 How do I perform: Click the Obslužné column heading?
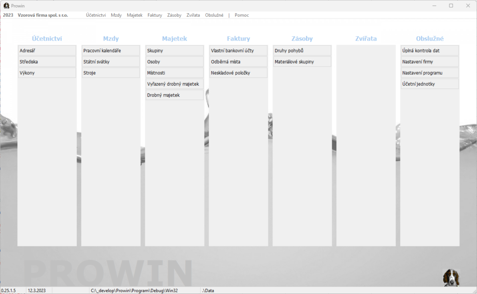coord(430,39)
